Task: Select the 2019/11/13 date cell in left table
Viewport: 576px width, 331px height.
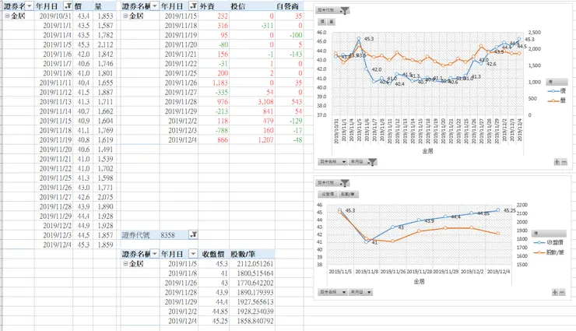Action: coord(55,102)
